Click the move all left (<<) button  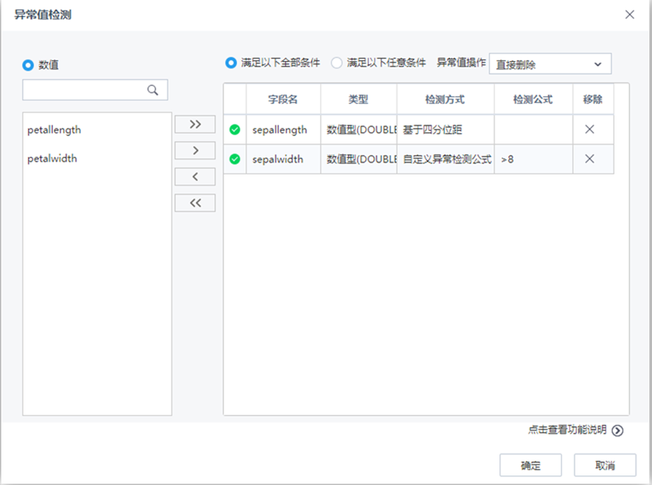point(195,203)
